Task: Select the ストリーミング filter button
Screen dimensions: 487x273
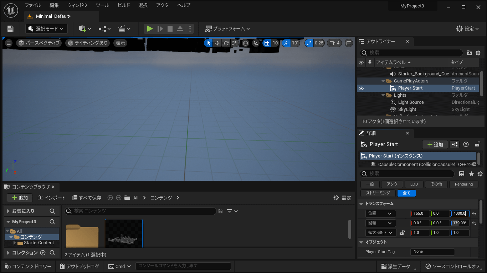Action: 378,193
